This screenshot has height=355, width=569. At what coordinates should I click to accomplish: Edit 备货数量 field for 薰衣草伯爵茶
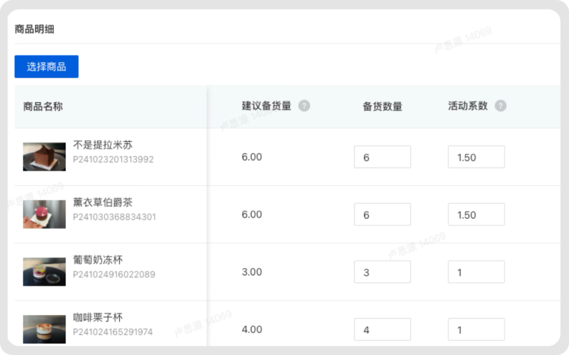[382, 215]
